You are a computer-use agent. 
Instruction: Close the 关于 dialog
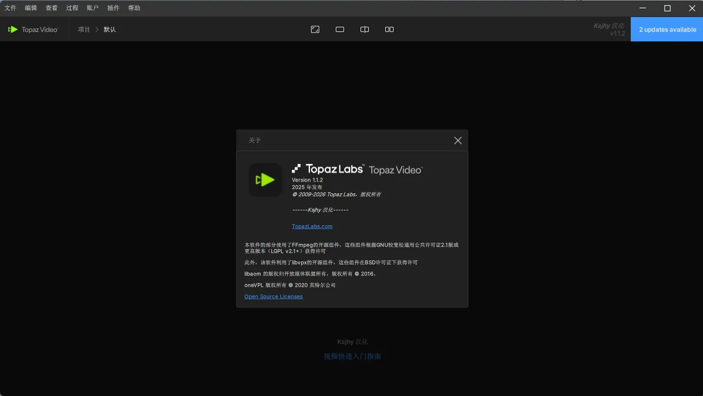(x=457, y=140)
